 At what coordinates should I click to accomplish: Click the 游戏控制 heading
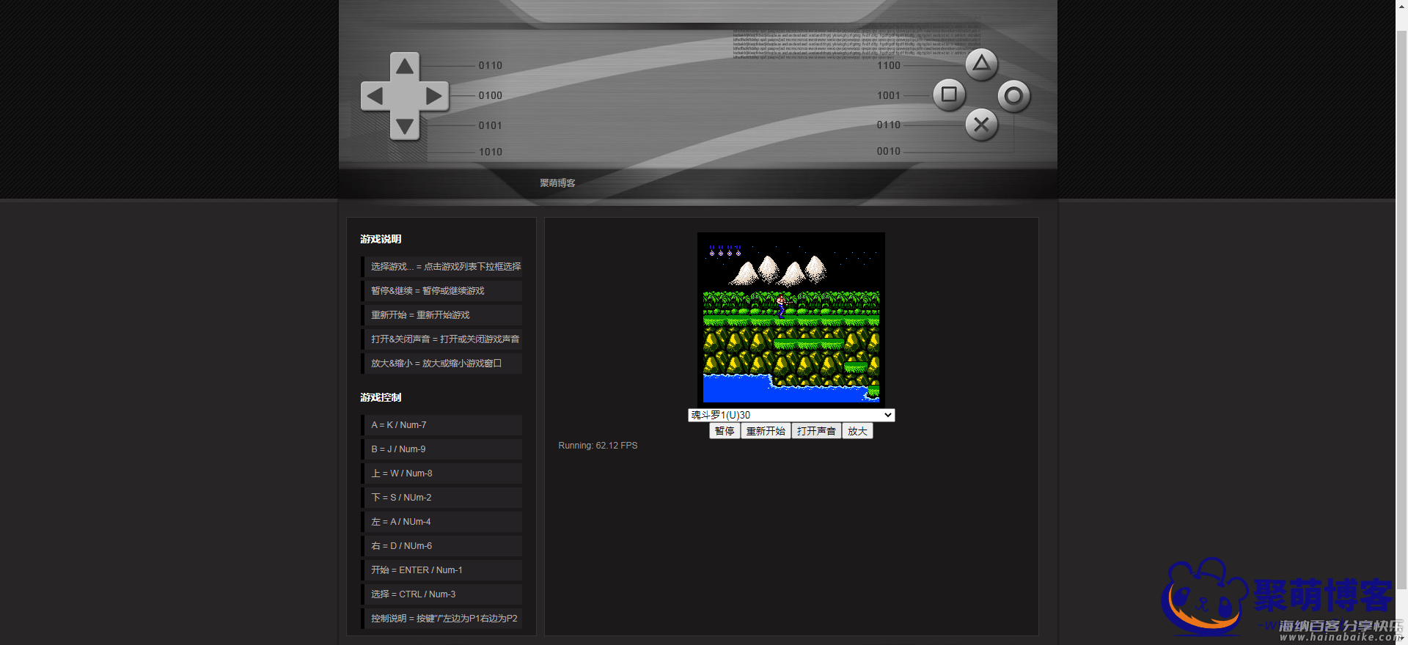pos(381,397)
